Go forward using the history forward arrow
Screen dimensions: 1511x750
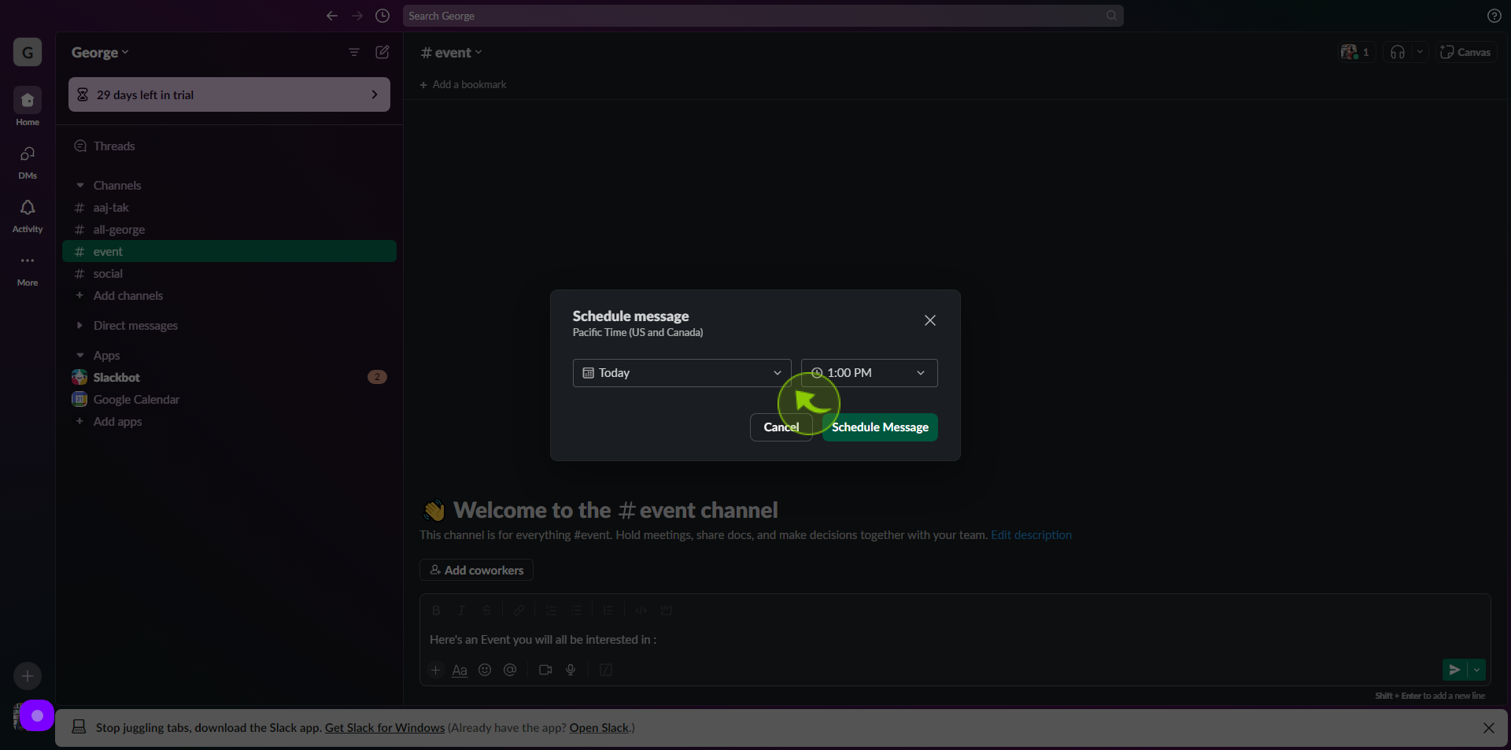coord(357,16)
